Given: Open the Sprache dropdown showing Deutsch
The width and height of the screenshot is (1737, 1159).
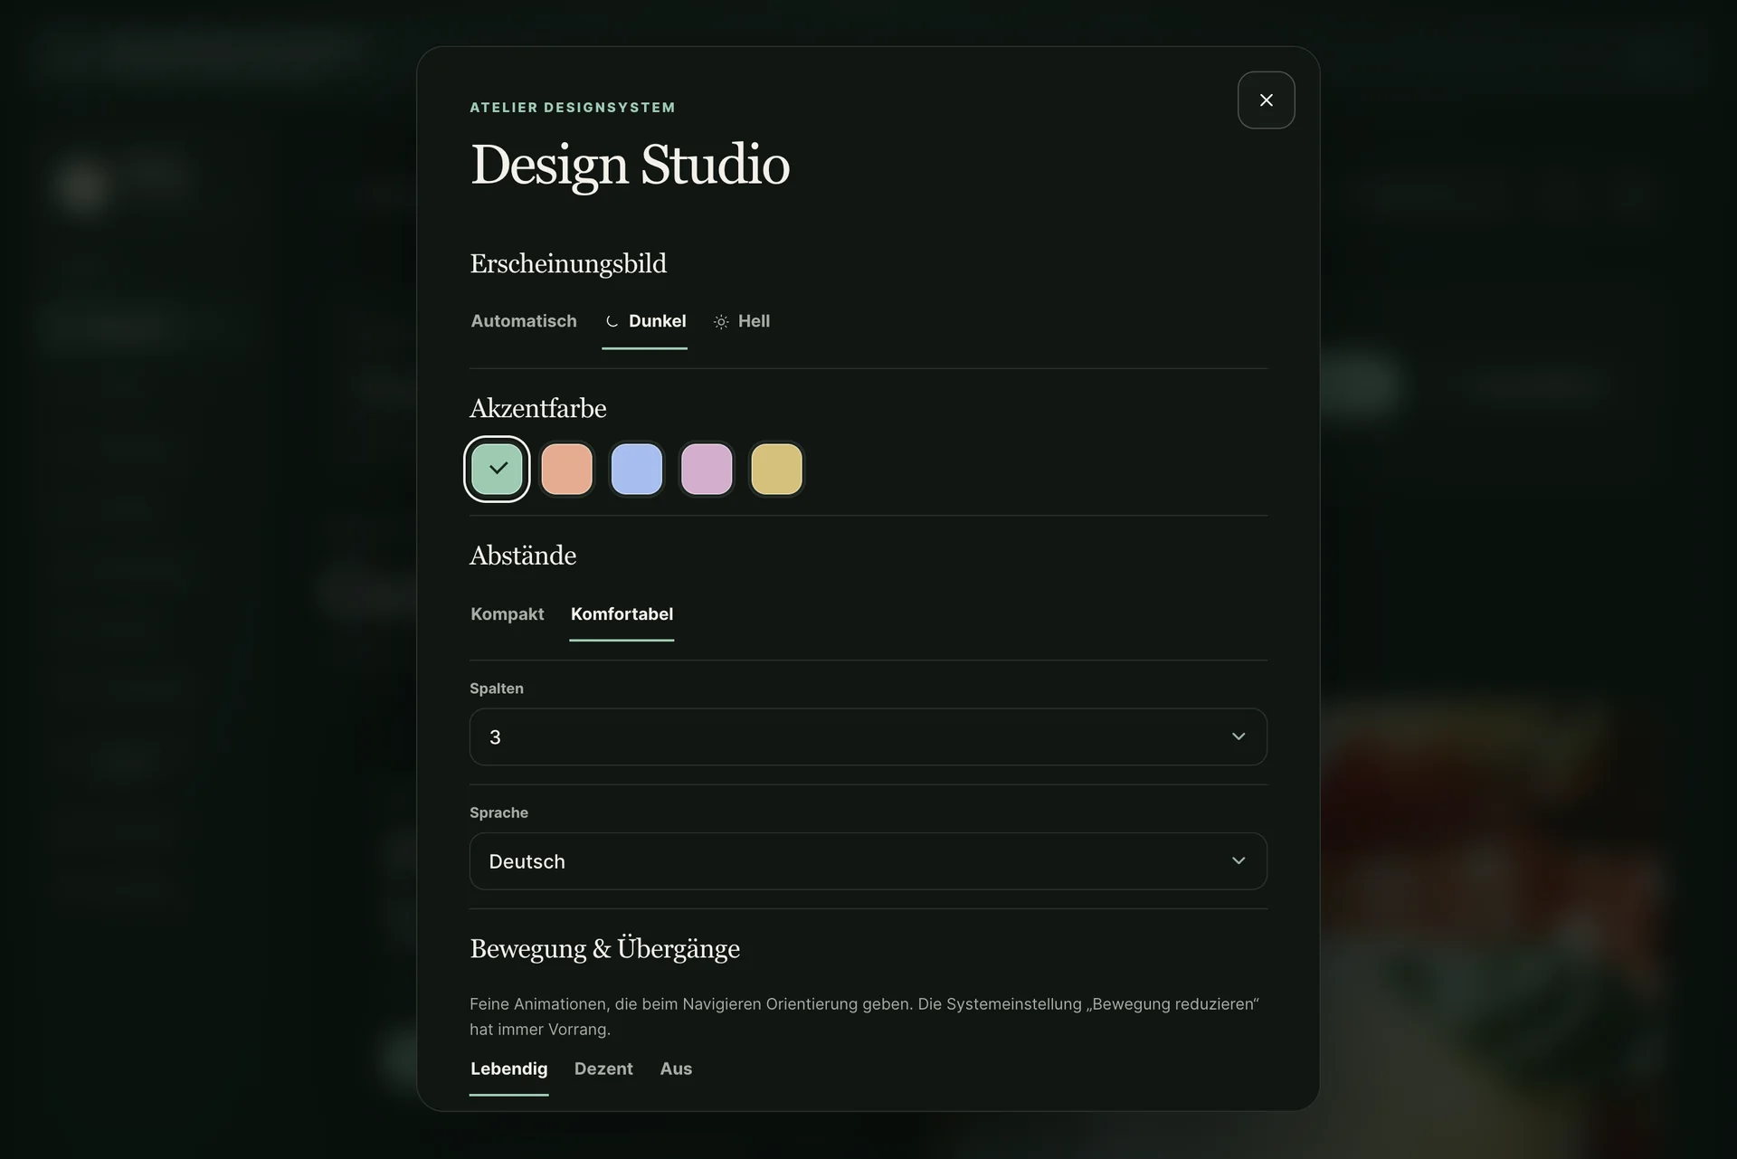Looking at the screenshot, I should [868, 861].
